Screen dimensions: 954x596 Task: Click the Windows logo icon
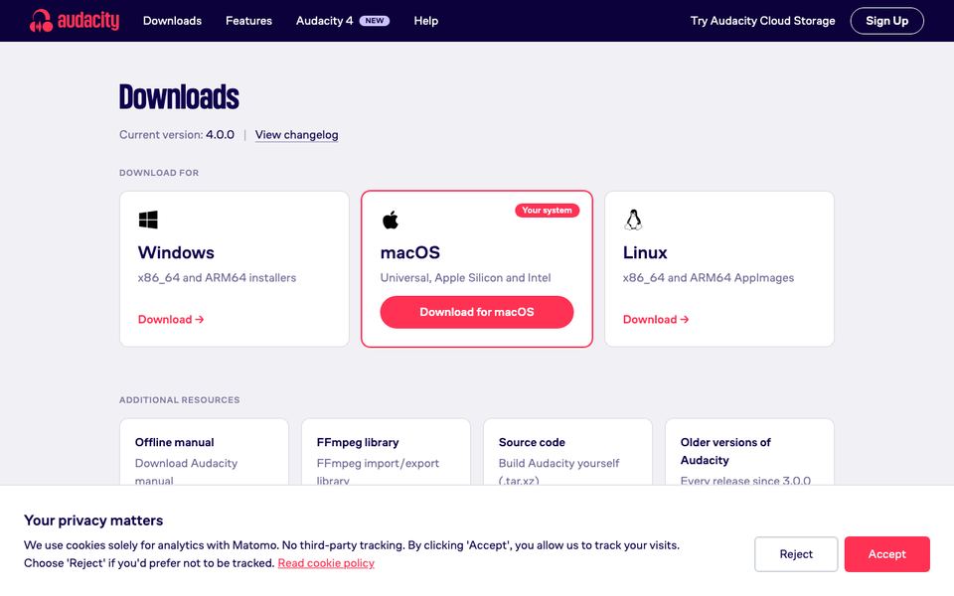click(148, 220)
